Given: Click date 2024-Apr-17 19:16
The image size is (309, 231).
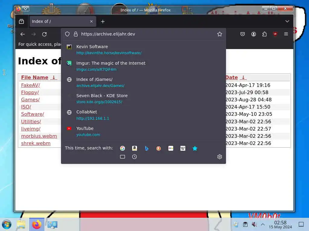Looking at the screenshot, I should click(x=248, y=85).
